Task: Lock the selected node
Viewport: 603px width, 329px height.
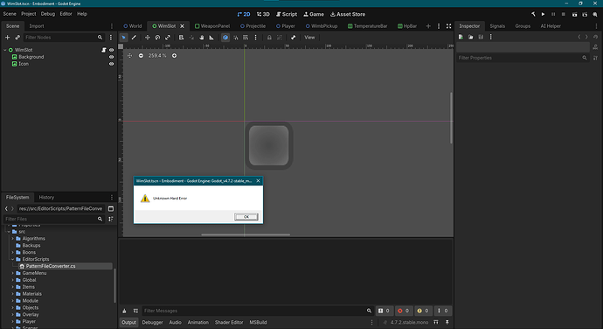Action: (269, 38)
